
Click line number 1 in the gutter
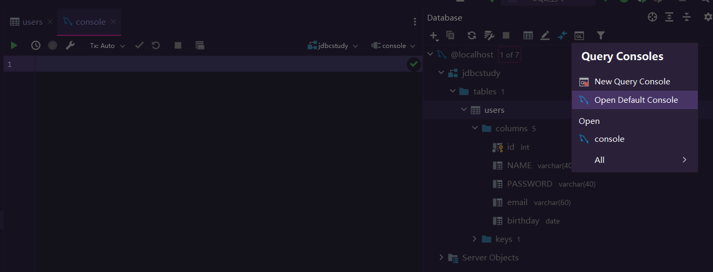click(x=9, y=64)
